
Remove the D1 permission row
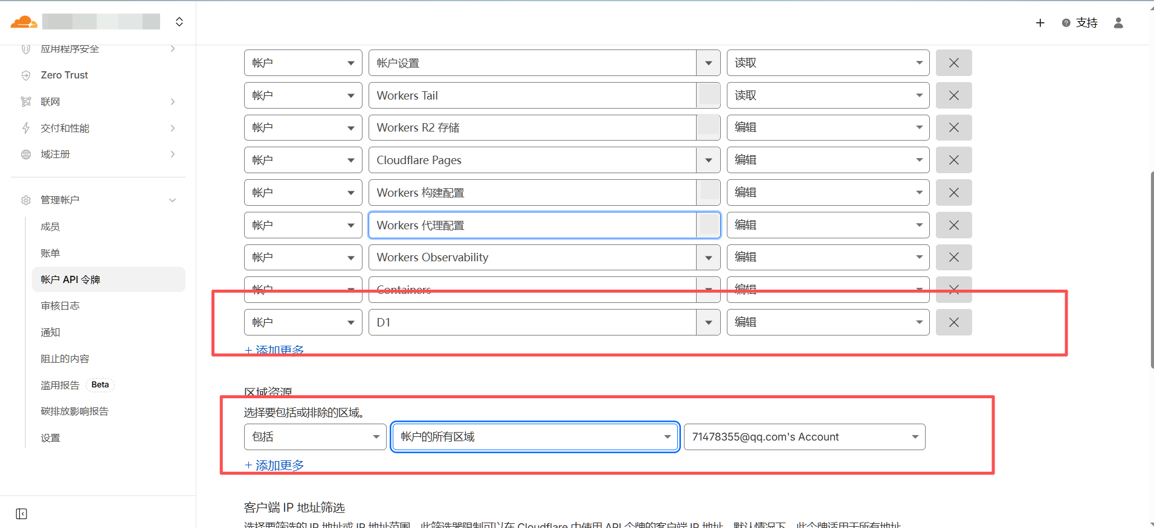coord(953,322)
